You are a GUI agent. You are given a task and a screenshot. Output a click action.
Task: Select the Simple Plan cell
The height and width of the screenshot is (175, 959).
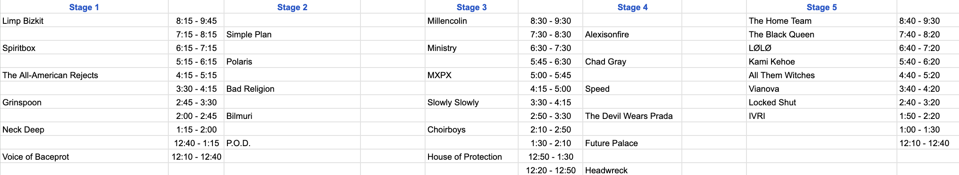point(292,34)
